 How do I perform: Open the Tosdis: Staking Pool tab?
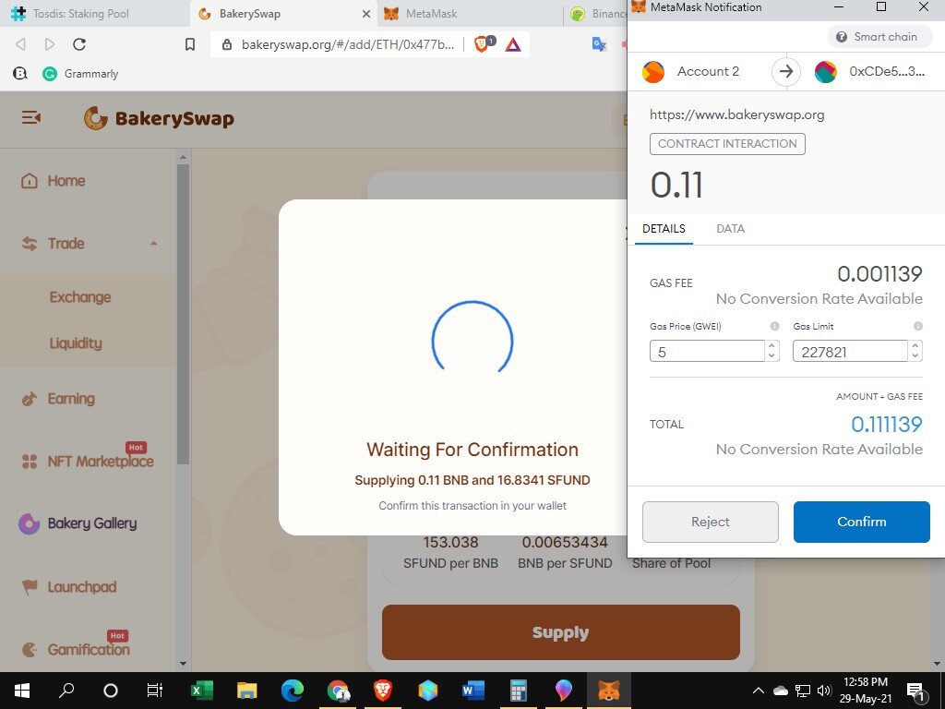tap(95, 13)
